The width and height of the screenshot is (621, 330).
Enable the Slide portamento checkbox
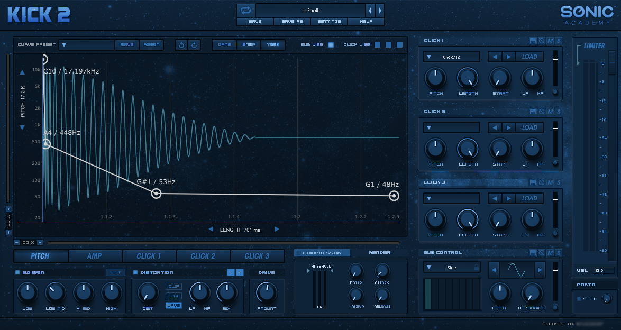pyautogui.click(x=579, y=299)
